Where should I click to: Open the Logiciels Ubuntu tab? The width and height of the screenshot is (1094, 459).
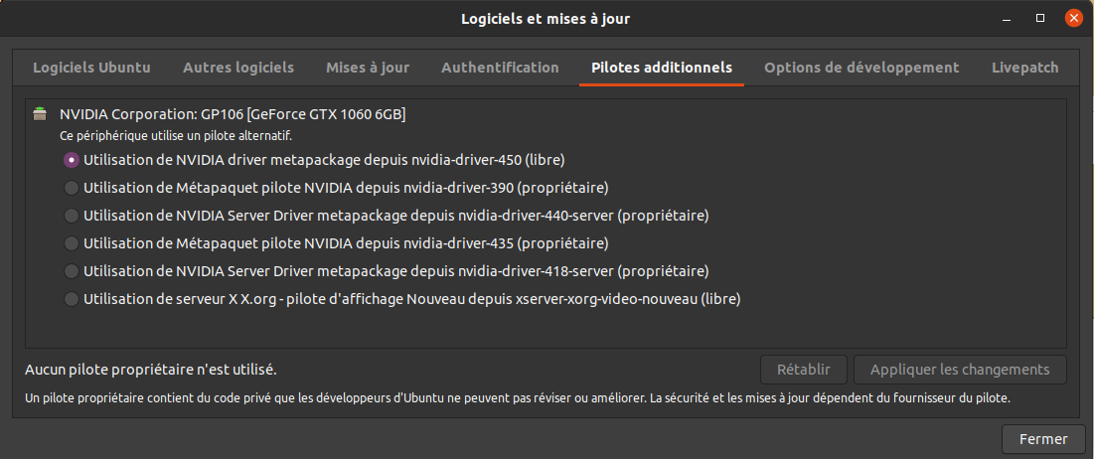91,68
